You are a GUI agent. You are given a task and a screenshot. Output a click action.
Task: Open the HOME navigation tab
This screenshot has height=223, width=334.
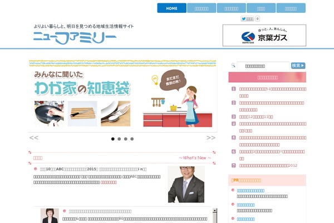coord(171,8)
